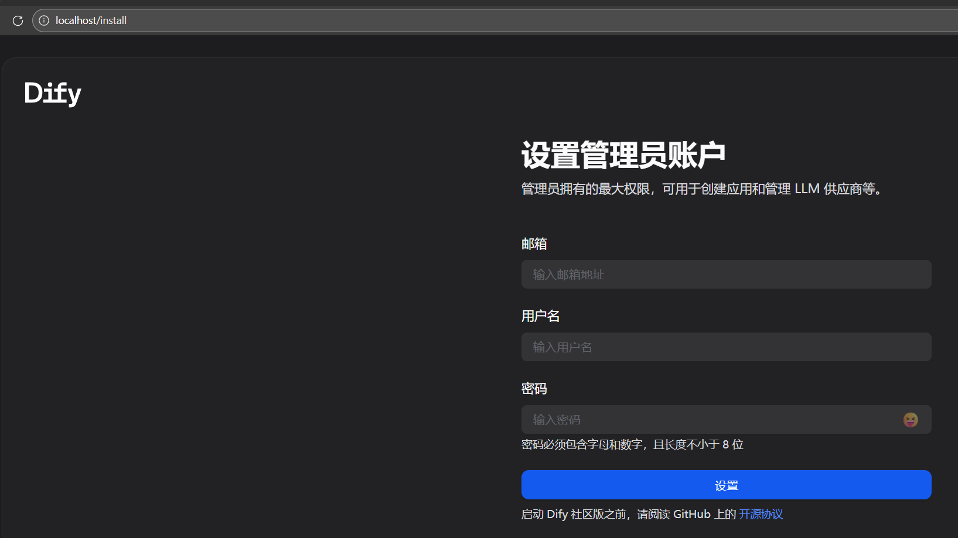Click the localhost/install address bar
This screenshot has height=538, width=958.
pos(495,20)
